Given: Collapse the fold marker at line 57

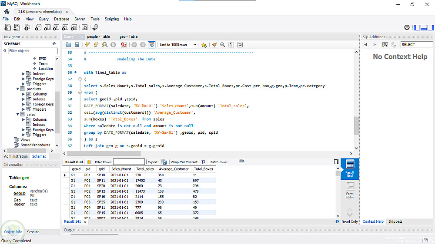Looking at the screenshot, I should [x=79, y=79].
